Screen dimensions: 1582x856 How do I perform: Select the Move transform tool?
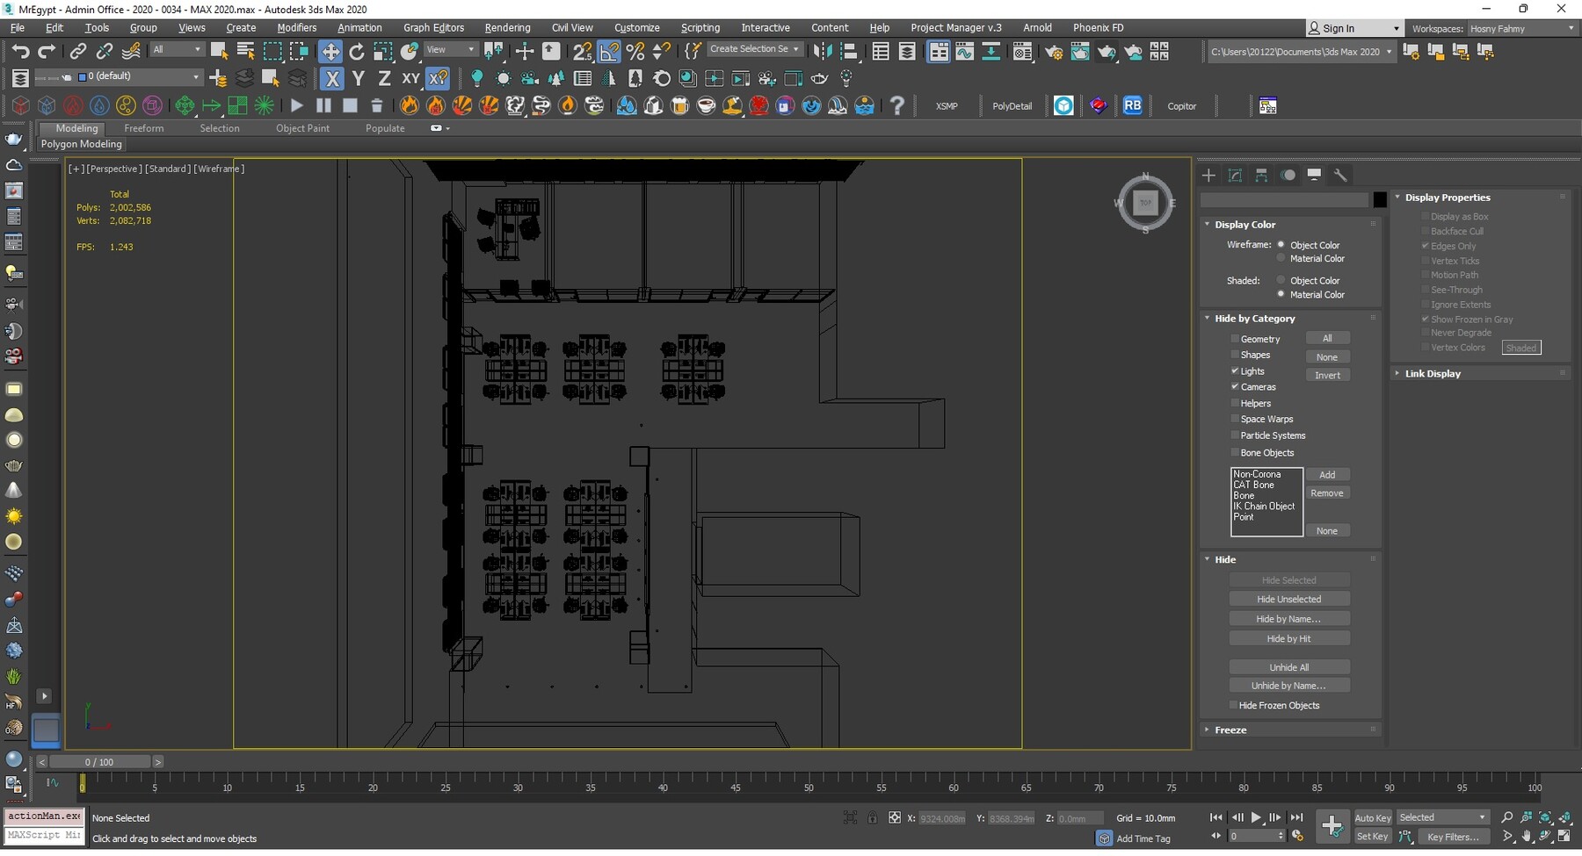tap(330, 52)
